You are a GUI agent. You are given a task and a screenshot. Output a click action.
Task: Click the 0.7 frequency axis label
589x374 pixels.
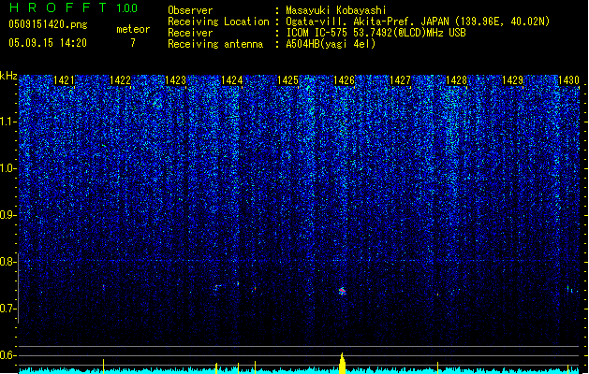(x=7, y=309)
